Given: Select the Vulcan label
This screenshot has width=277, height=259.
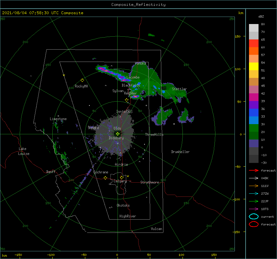Looking at the screenshot, I should click(x=156, y=229).
